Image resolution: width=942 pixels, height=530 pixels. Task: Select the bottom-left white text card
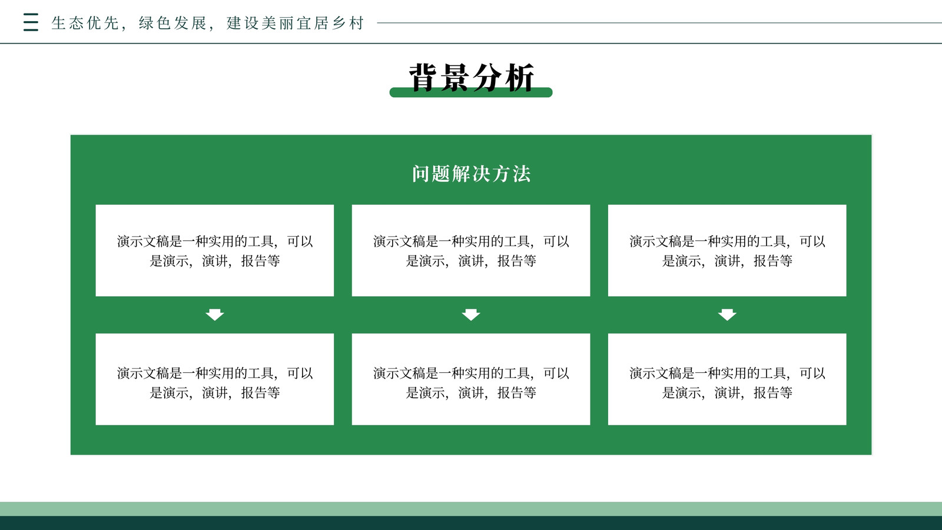(x=215, y=379)
